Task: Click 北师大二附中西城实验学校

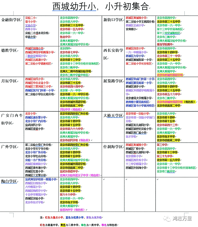Action: pos(75,71)
